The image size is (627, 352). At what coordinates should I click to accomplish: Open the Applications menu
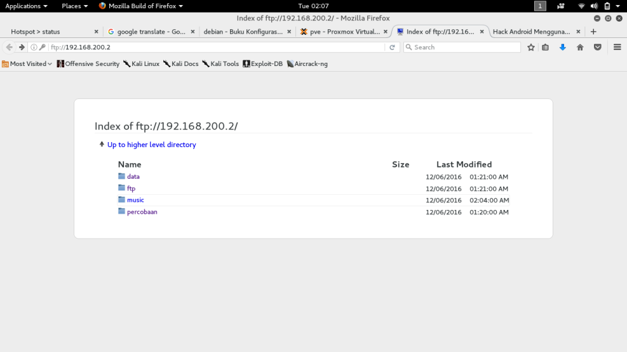point(26,6)
